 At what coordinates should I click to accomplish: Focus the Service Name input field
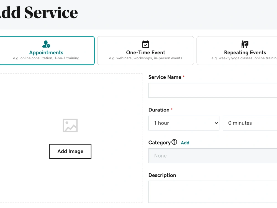pyautogui.click(x=213, y=90)
